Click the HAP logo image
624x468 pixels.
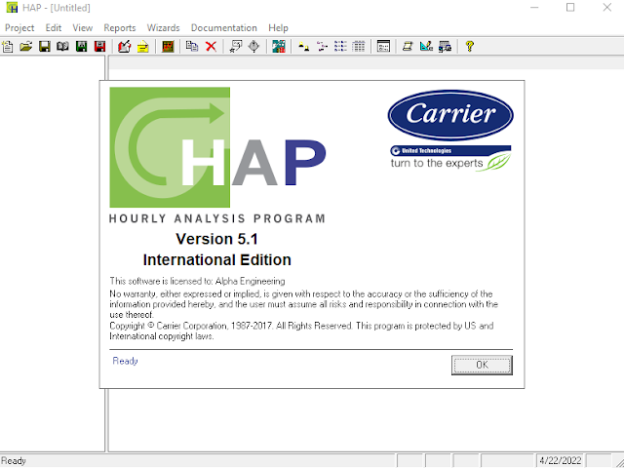(x=217, y=147)
